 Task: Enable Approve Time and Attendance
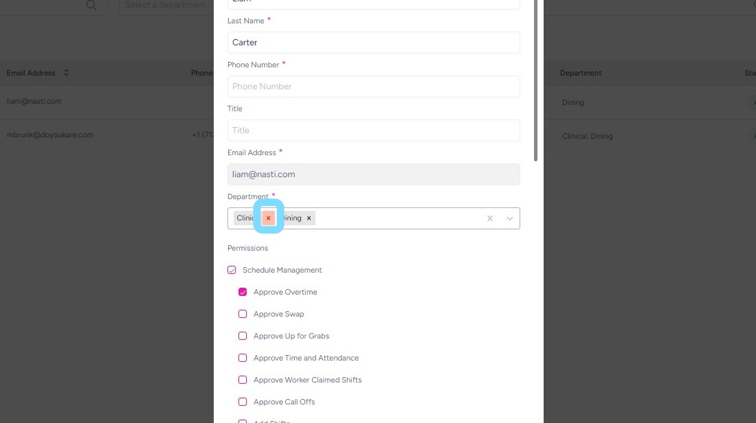click(x=243, y=358)
